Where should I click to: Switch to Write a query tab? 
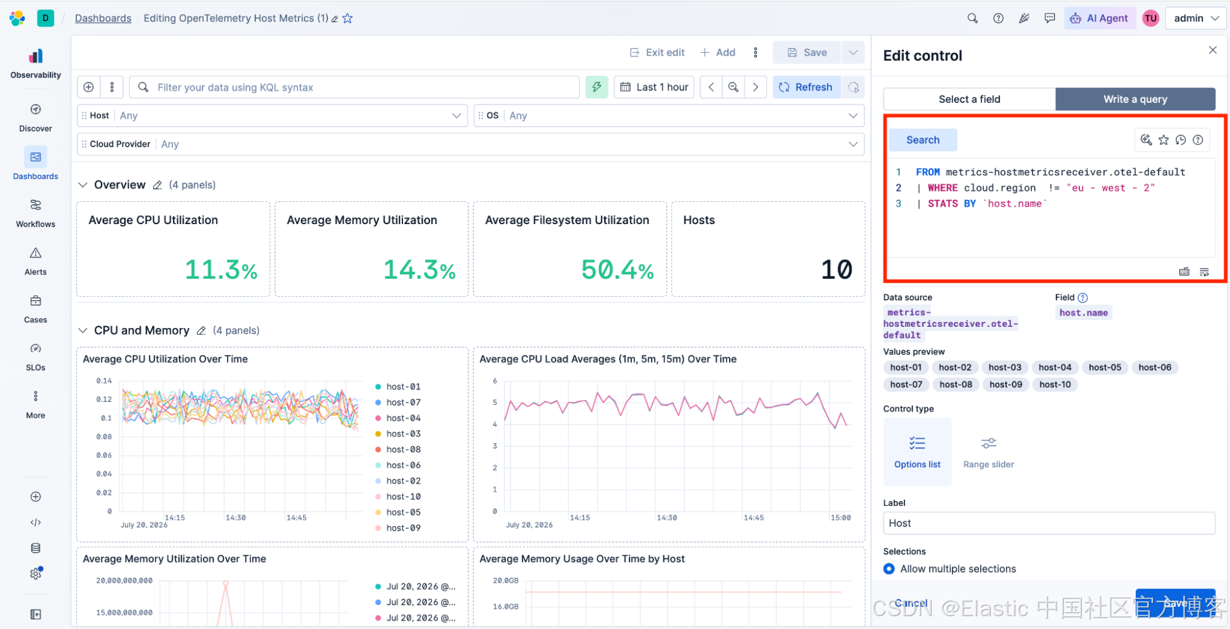click(1135, 99)
